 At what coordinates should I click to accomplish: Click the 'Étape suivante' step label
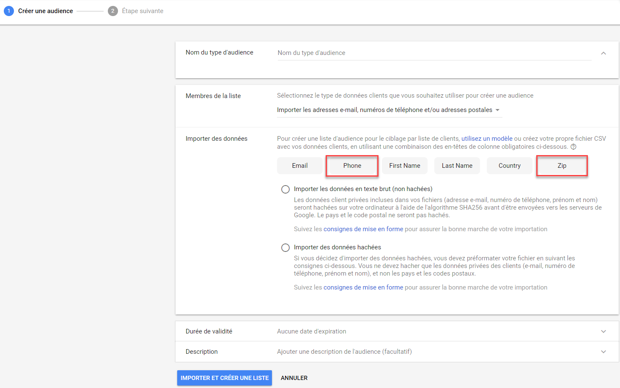pos(143,11)
